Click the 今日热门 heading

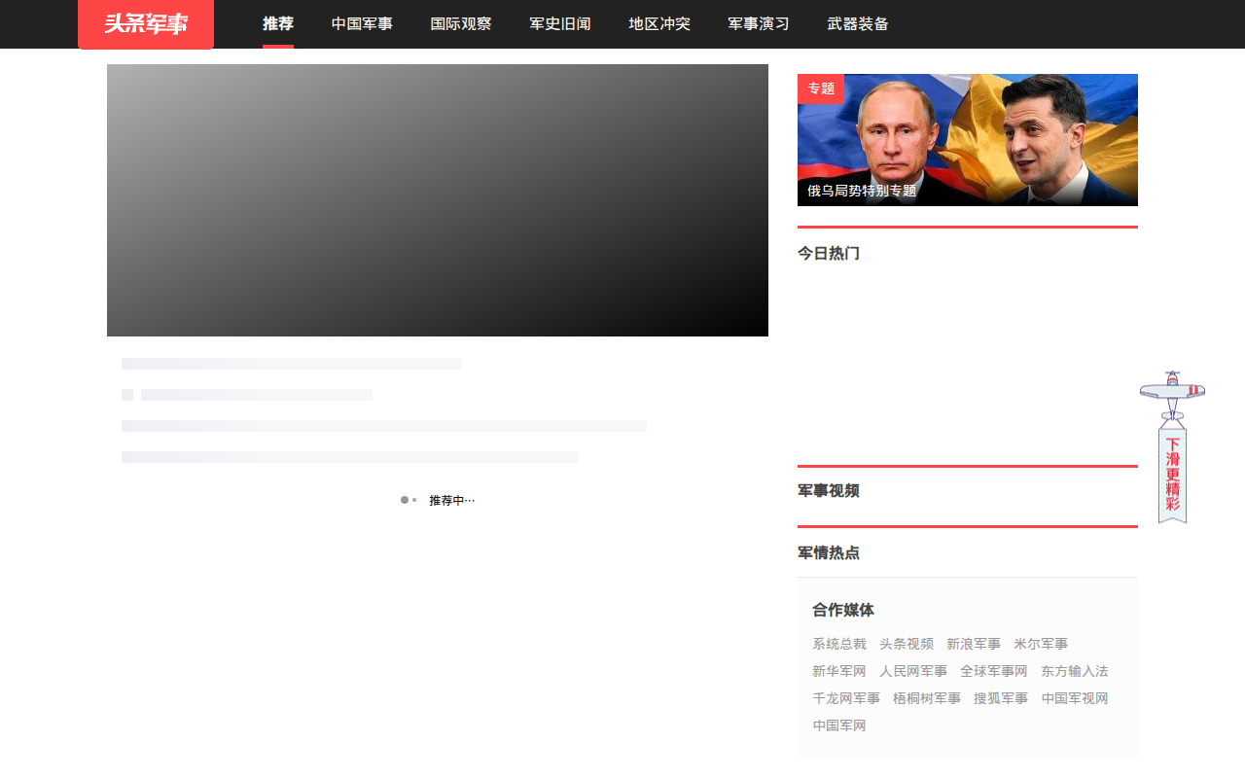(829, 254)
